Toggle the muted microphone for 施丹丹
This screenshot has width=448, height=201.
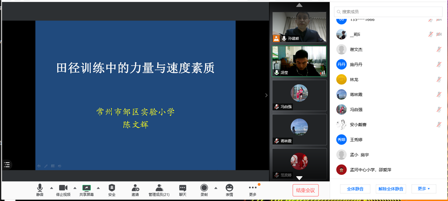[x=439, y=65]
